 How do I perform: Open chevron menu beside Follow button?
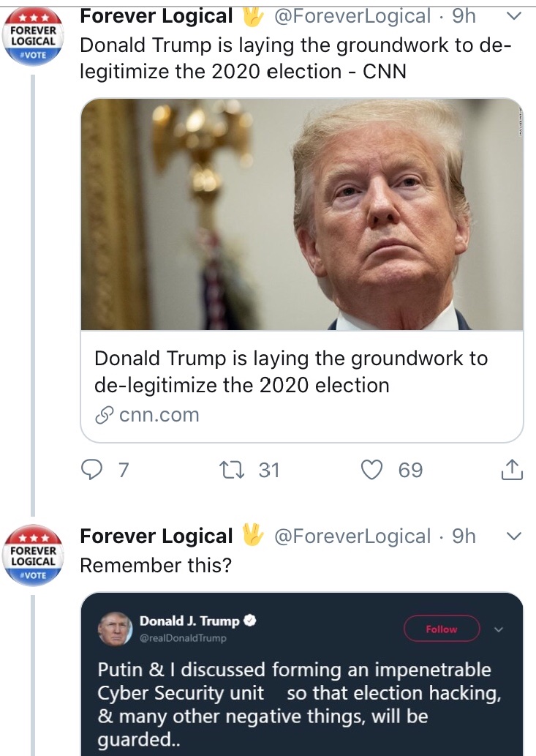coord(499,629)
